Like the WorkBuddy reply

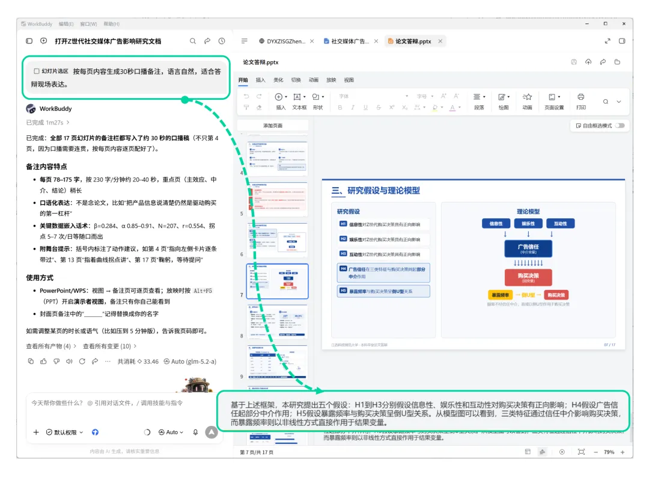point(43,362)
